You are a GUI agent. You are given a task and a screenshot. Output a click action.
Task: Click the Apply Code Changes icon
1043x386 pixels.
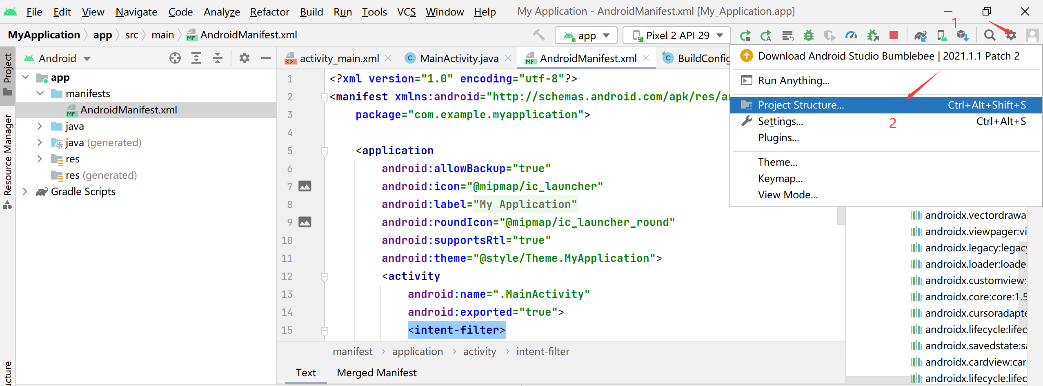tap(788, 35)
